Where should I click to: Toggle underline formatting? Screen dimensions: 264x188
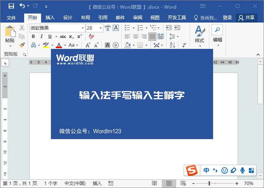[x=50, y=36]
